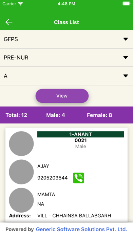Tap the address VILL - CHHAINSA BALLABGARH
133x236 pixels.
tap(74, 216)
